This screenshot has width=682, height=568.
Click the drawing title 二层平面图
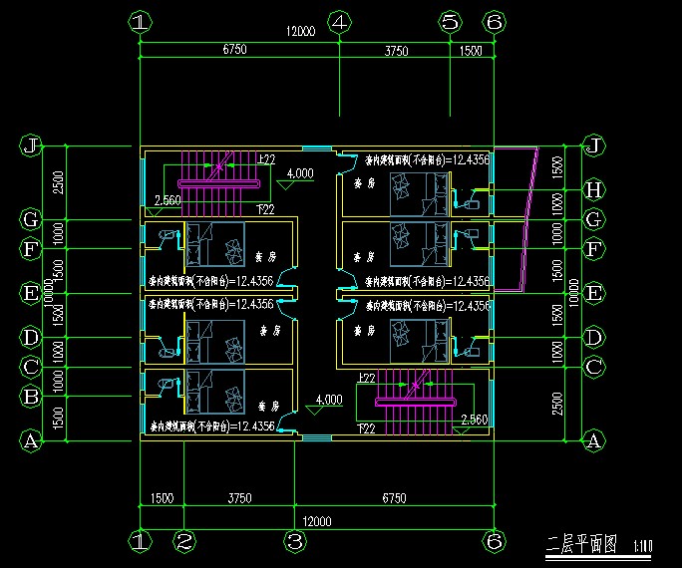581,544
